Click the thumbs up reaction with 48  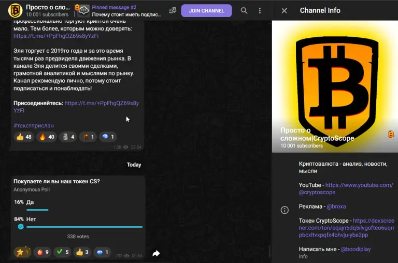[24, 137]
